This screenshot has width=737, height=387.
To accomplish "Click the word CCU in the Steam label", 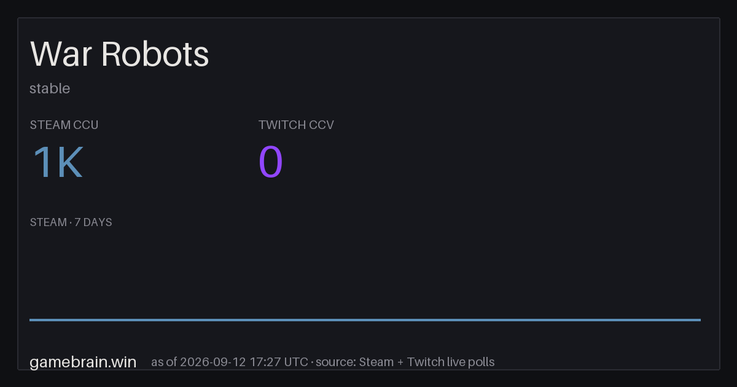I will 86,125.
